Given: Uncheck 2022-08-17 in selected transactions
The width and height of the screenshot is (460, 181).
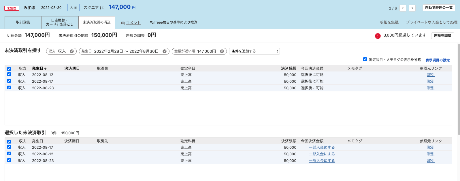Looking at the screenshot, I should [x=9, y=147].
